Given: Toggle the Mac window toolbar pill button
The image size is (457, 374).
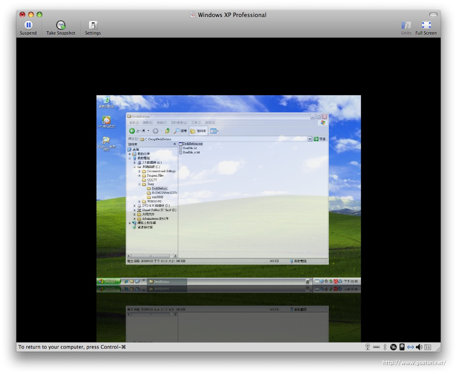Looking at the screenshot, I should pos(433,15).
